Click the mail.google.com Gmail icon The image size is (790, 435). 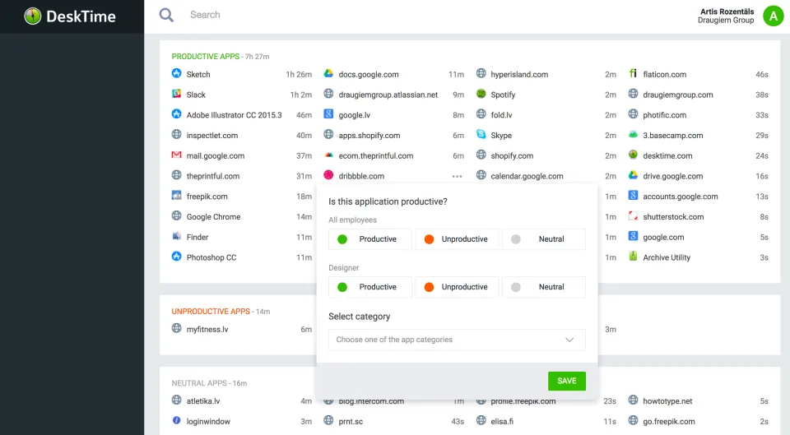tap(176, 155)
